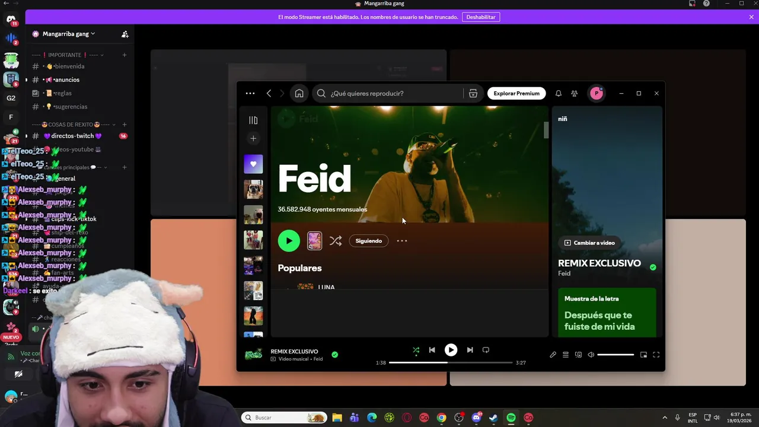Click Deshabilitar in the Streamer mode banner
The width and height of the screenshot is (759, 427).
[481, 17]
